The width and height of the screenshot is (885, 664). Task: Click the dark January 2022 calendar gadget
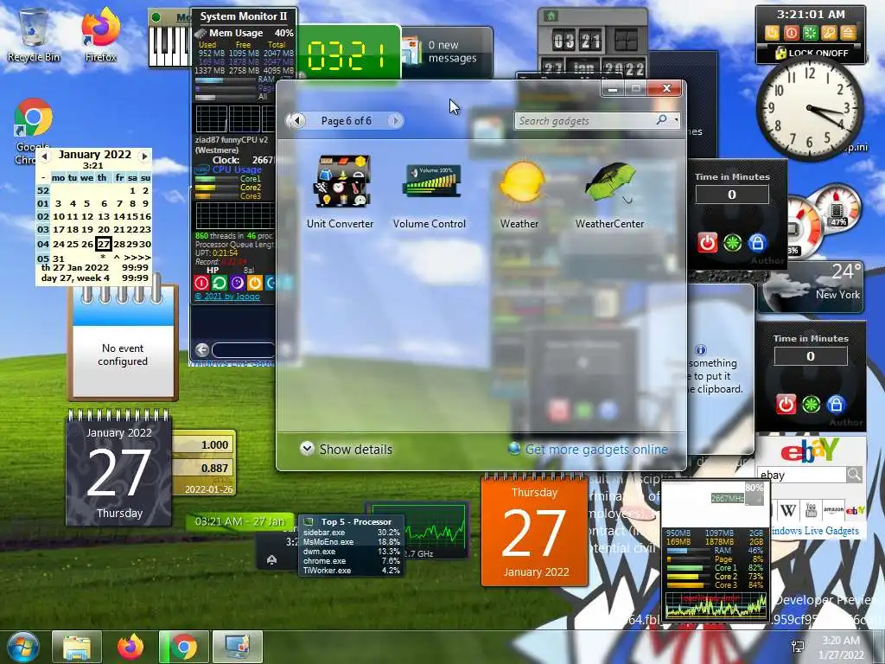pyautogui.click(x=119, y=470)
